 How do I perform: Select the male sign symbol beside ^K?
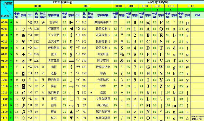click(24, 93)
